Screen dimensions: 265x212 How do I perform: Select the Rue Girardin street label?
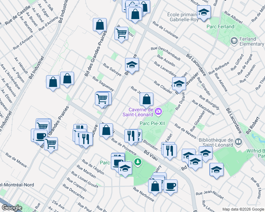(204, 86)
